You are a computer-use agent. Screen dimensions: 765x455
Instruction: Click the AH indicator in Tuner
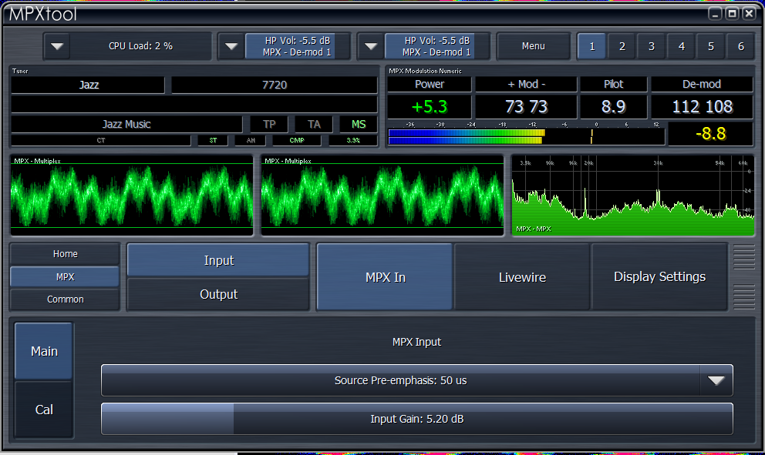[x=251, y=140]
